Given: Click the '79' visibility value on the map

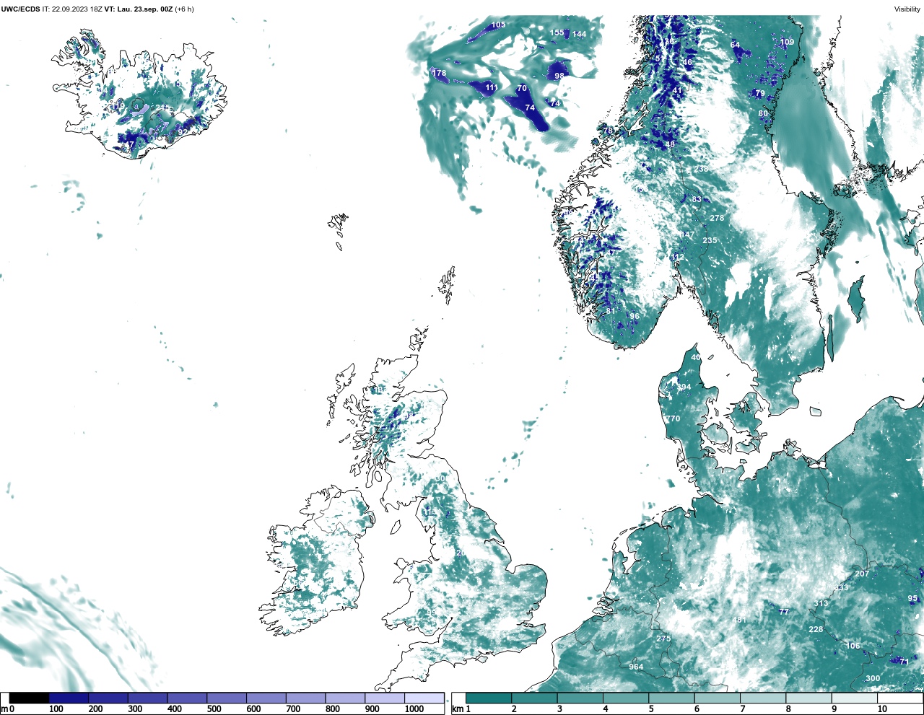Looking at the screenshot, I should 759,93.
